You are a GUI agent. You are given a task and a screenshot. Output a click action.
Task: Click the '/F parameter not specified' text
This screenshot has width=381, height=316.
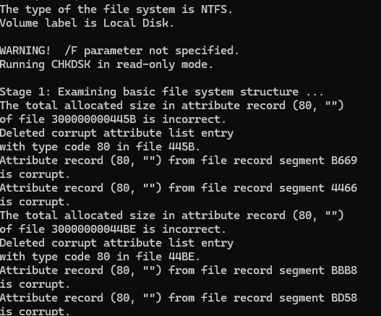click(x=152, y=51)
